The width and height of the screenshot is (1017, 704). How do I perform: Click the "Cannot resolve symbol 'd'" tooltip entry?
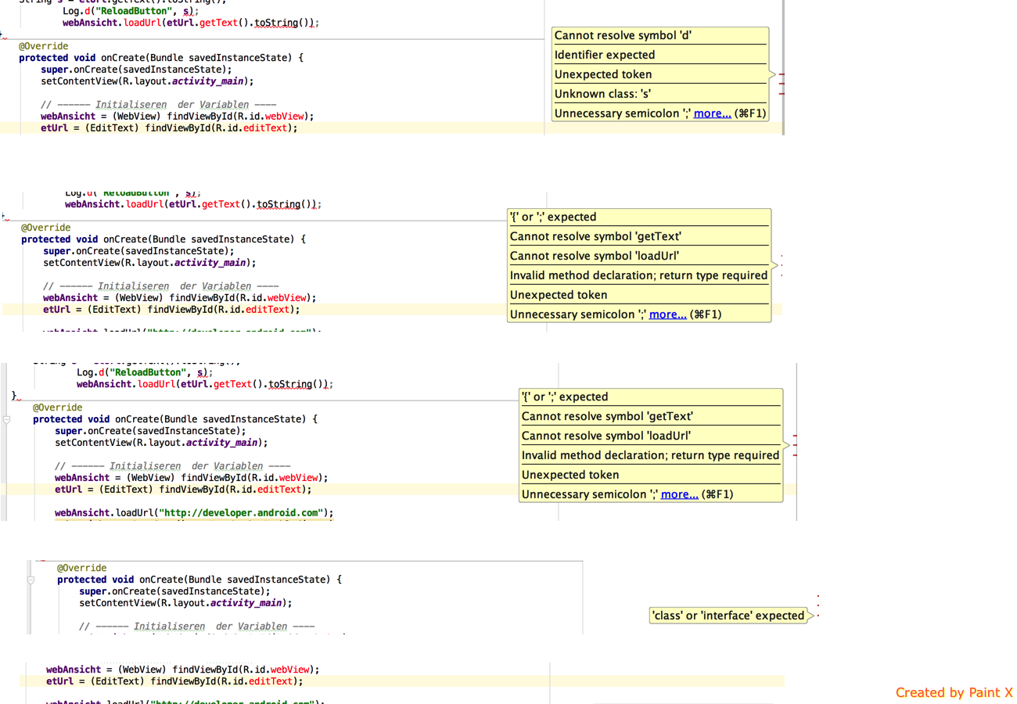[622, 35]
